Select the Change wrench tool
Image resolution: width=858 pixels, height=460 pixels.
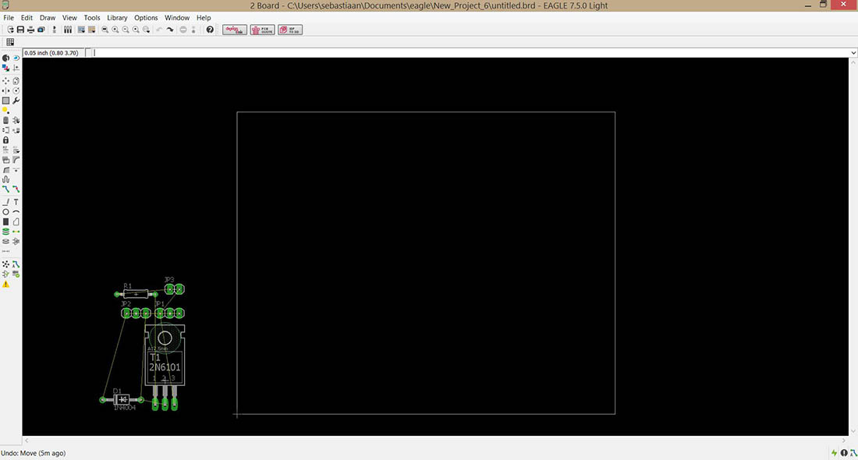16,101
